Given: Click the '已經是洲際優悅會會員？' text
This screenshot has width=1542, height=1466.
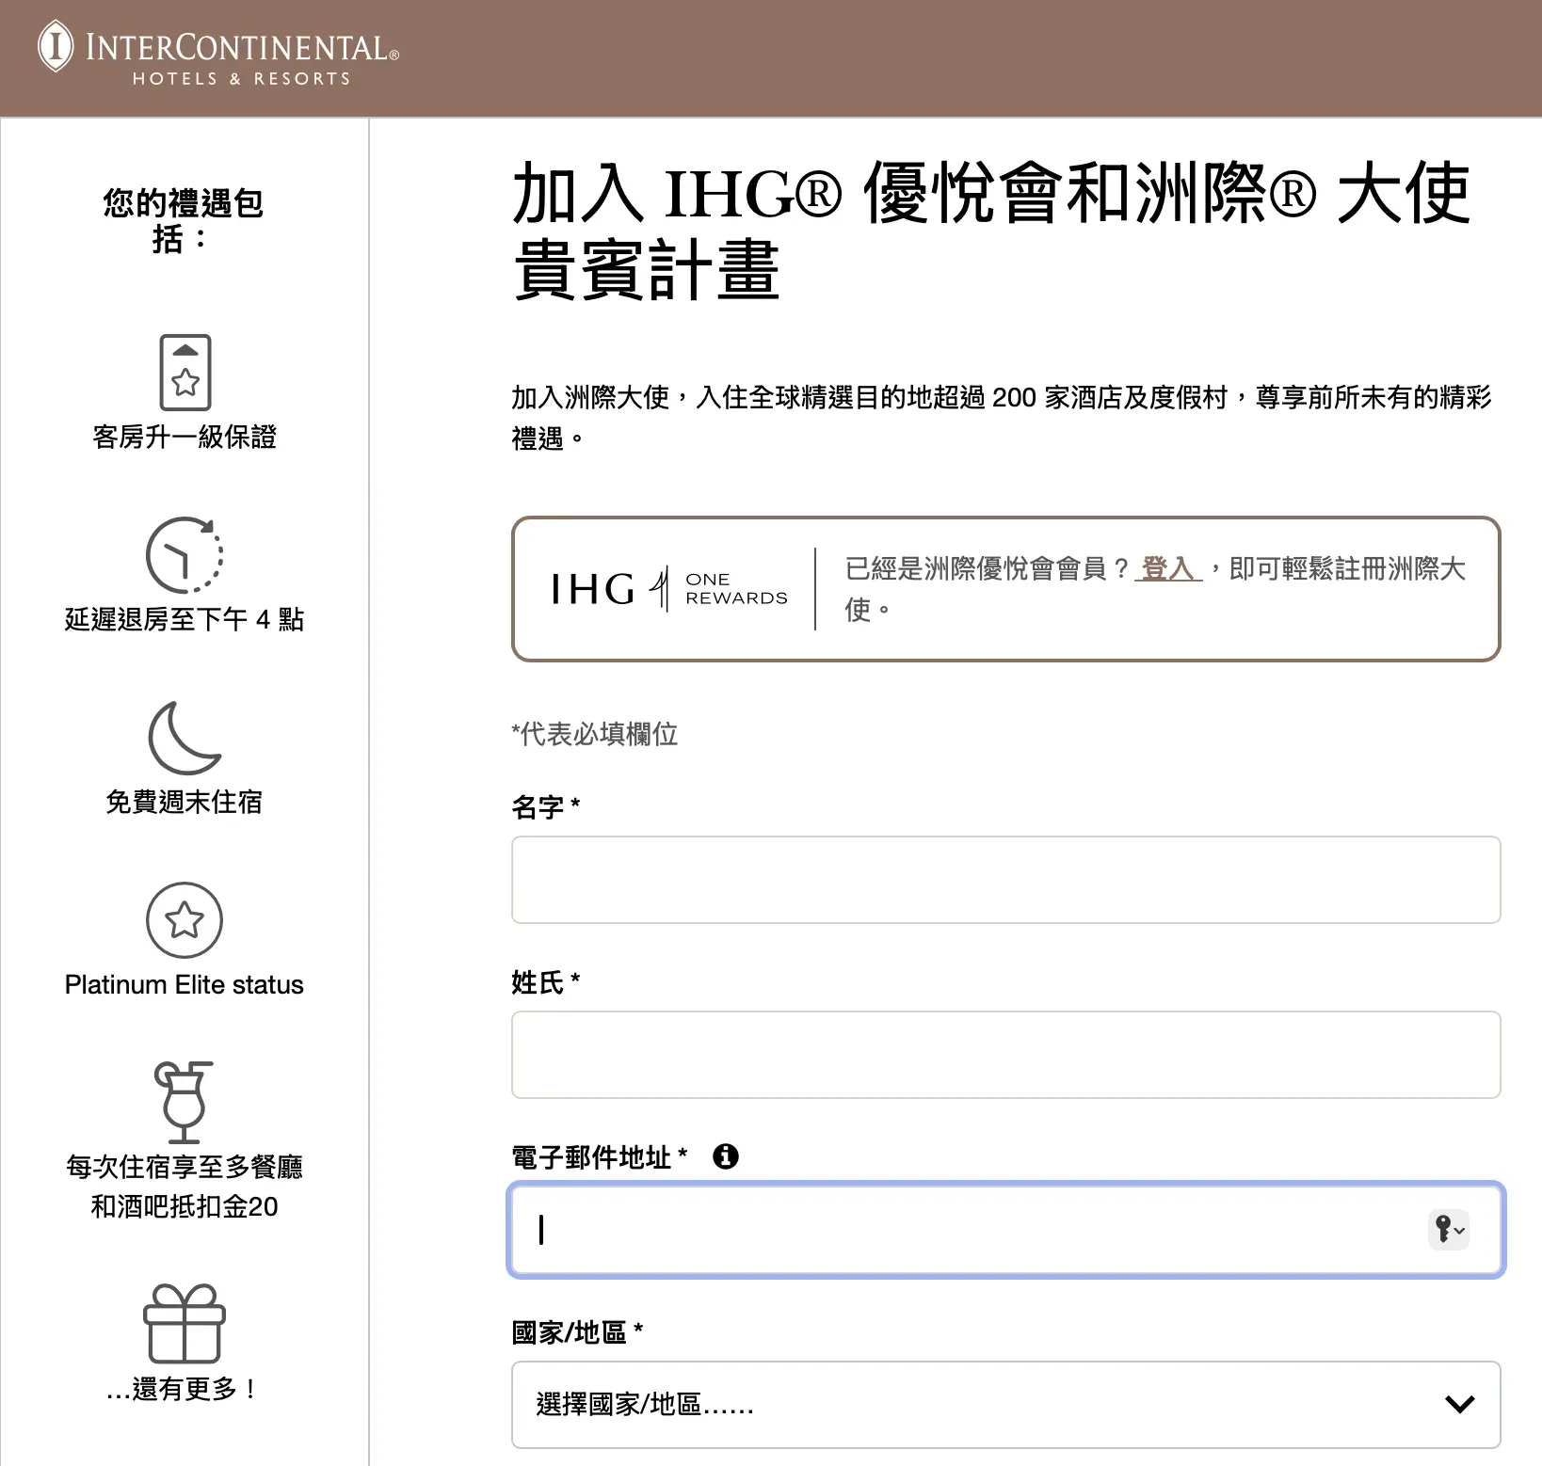Looking at the screenshot, I should (x=988, y=568).
